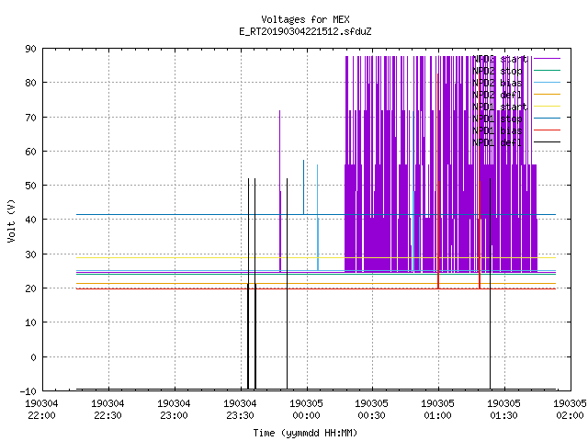
Task: Click the x-axis tick label 22:00
Action: (x=41, y=416)
